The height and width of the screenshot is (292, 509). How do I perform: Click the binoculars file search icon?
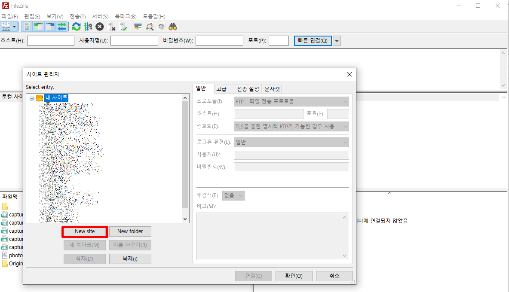point(173,27)
